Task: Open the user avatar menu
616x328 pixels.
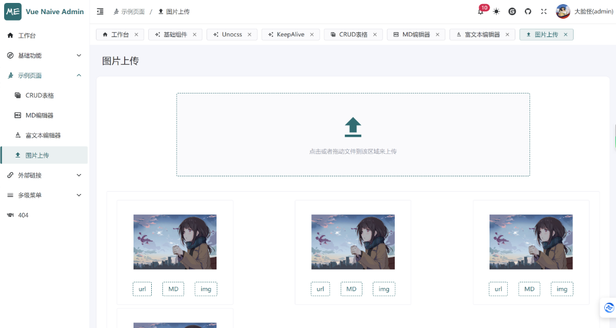Action: [x=563, y=11]
